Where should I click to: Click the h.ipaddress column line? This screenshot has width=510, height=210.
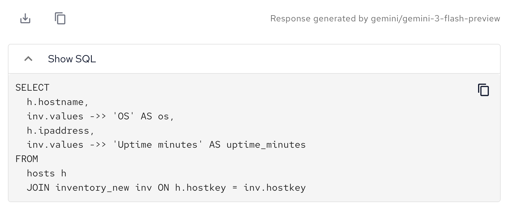[x=60, y=131]
